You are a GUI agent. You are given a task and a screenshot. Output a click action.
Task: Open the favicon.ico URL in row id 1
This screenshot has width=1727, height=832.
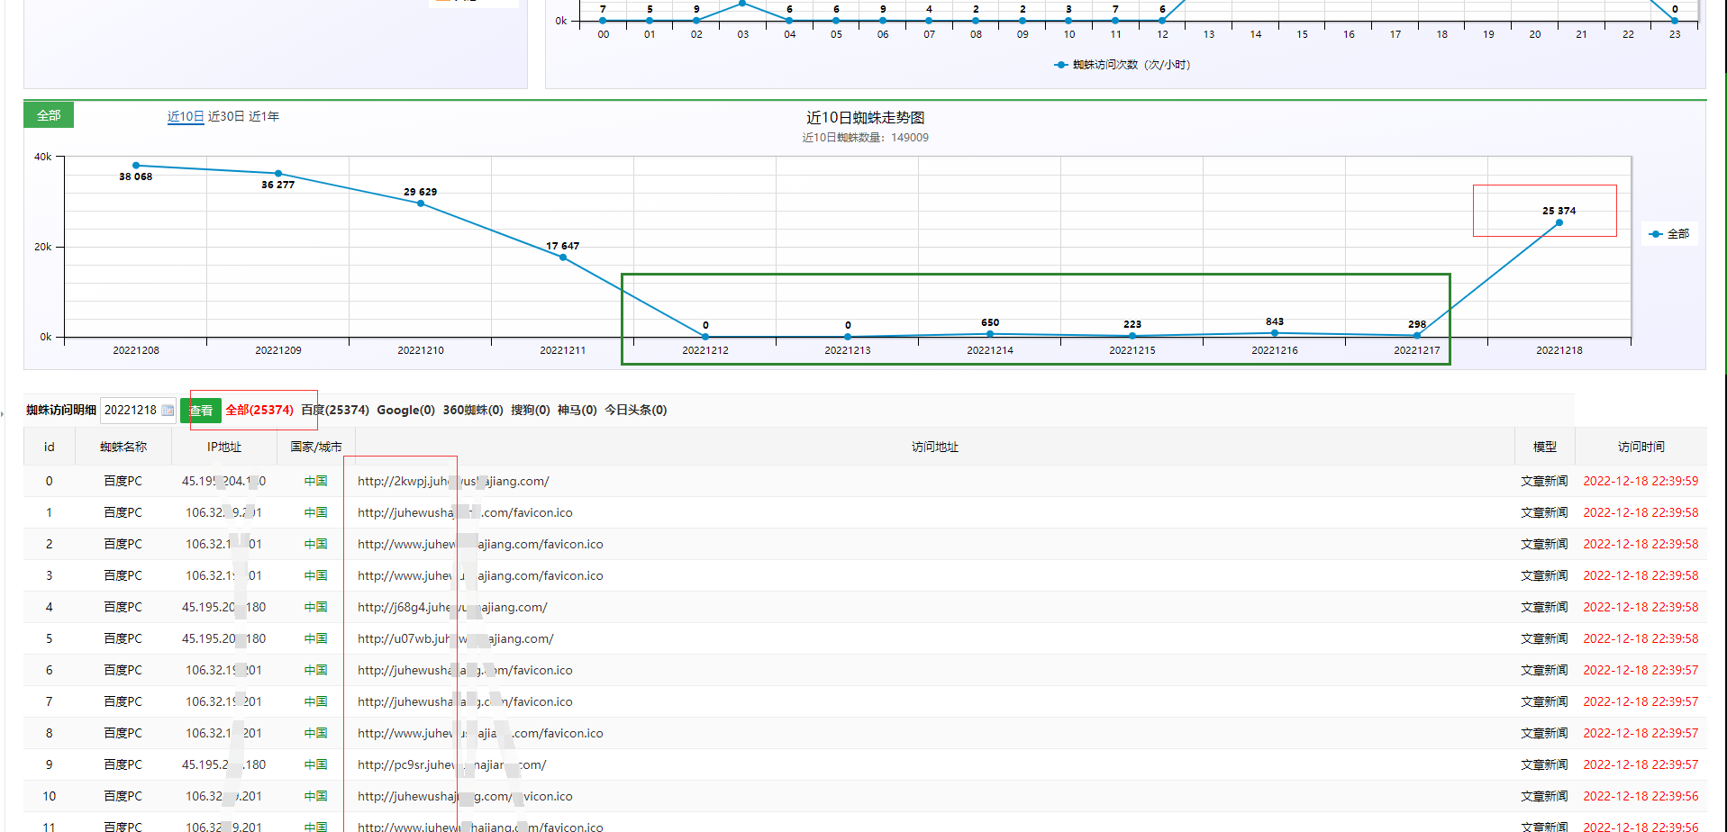(465, 512)
